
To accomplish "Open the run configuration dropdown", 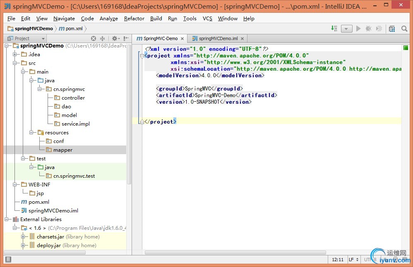I will click(x=346, y=29).
